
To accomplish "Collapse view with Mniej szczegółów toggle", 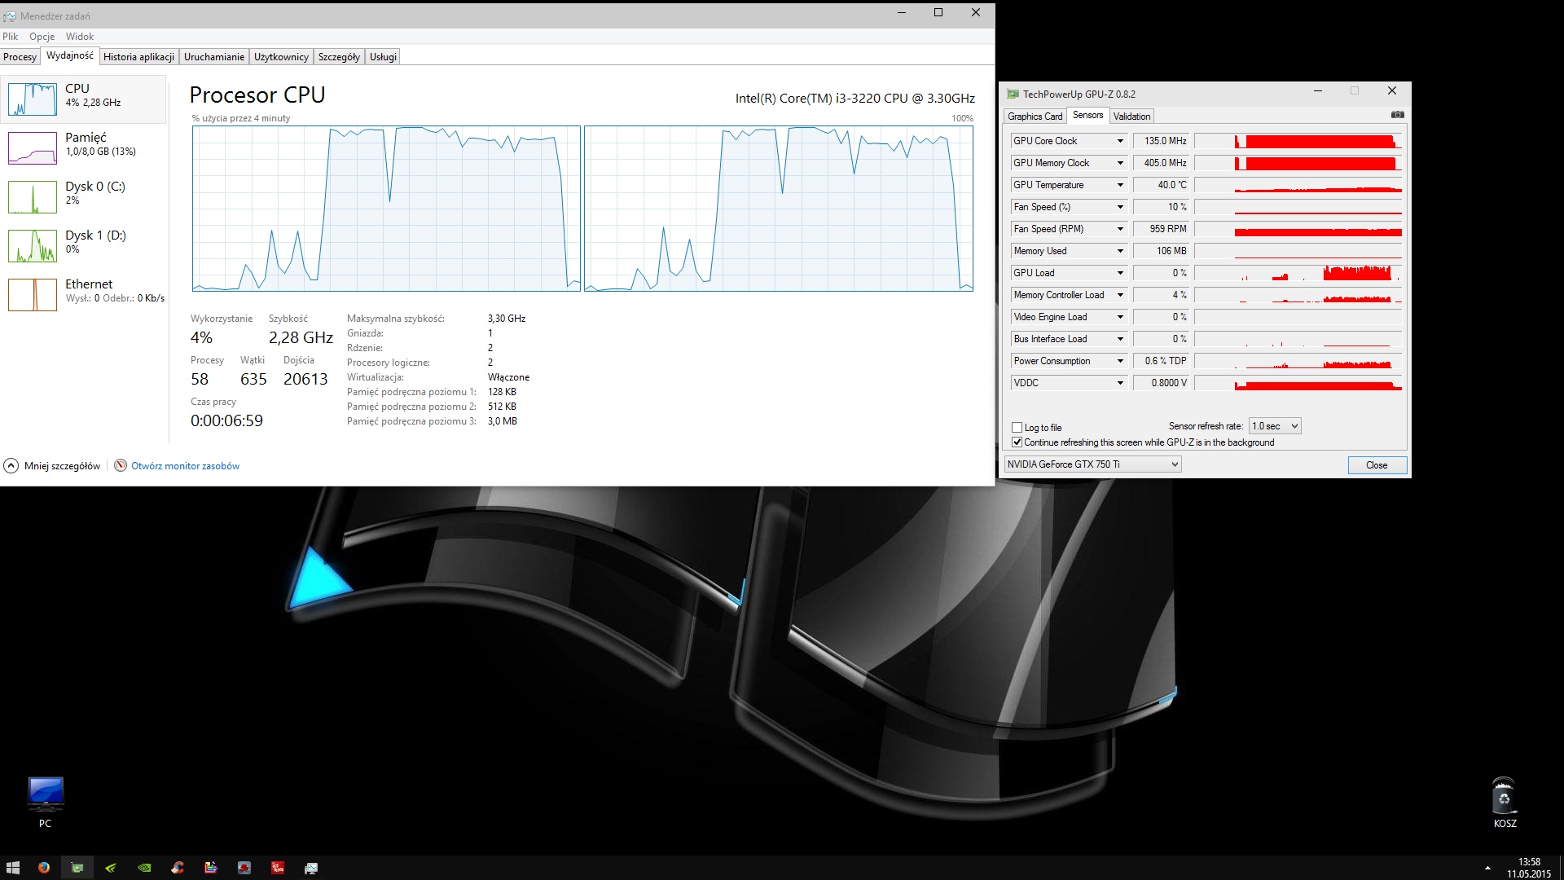I will point(53,466).
